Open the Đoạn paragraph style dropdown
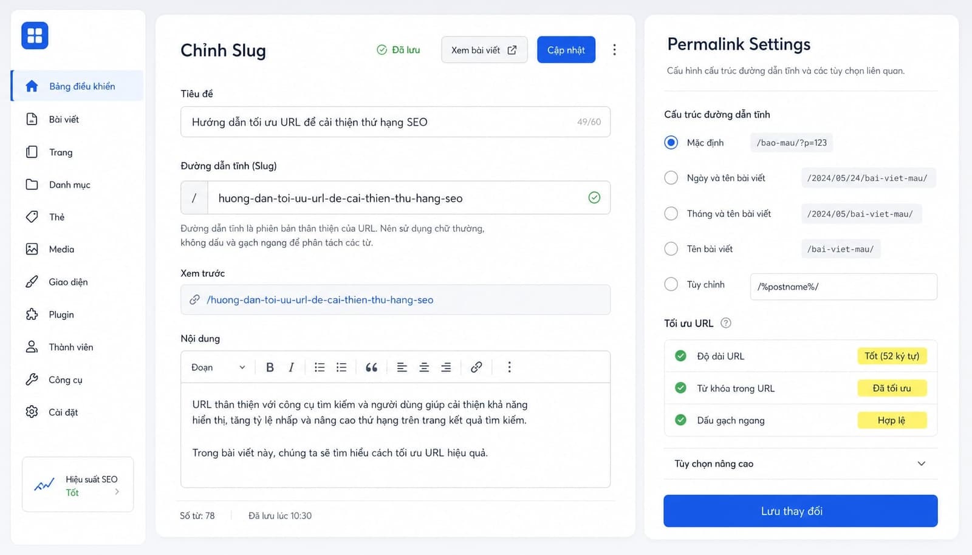 pyautogui.click(x=218, y=367)
